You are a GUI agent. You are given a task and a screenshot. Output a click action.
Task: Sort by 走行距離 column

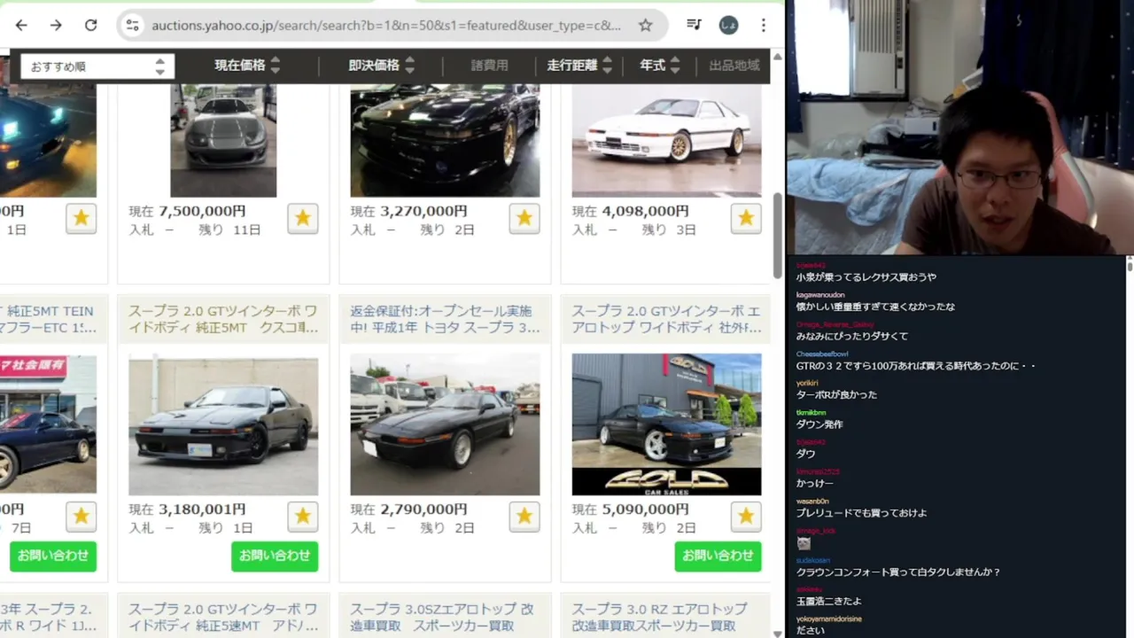pos(579,65)
